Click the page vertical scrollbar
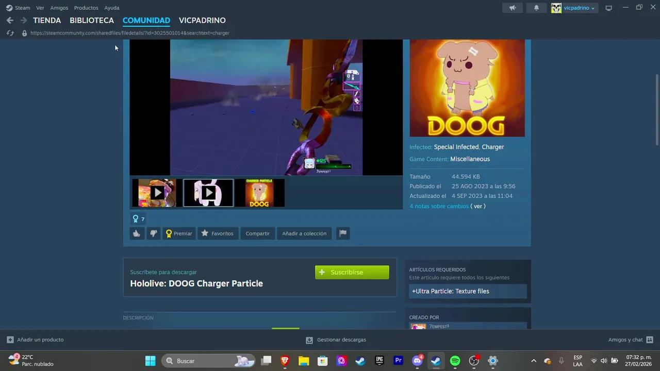The width and height of the screenshot is (660, 371). pyautogui.click(x=657, y=110)
